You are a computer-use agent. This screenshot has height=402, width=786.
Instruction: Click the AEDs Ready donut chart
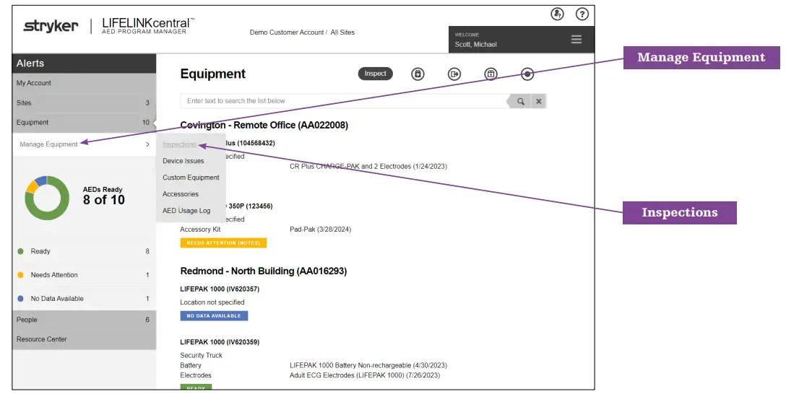[47, 198]
